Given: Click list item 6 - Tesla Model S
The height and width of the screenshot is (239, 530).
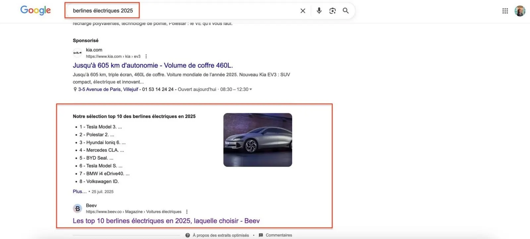Looking at the screenshot, I should click(101, 166).
